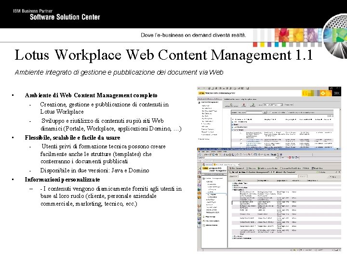Open the address dropdown in the lower Notes screenshot
Screen dimensions: 347x260
pyautogui.click(x=276, y=157)
